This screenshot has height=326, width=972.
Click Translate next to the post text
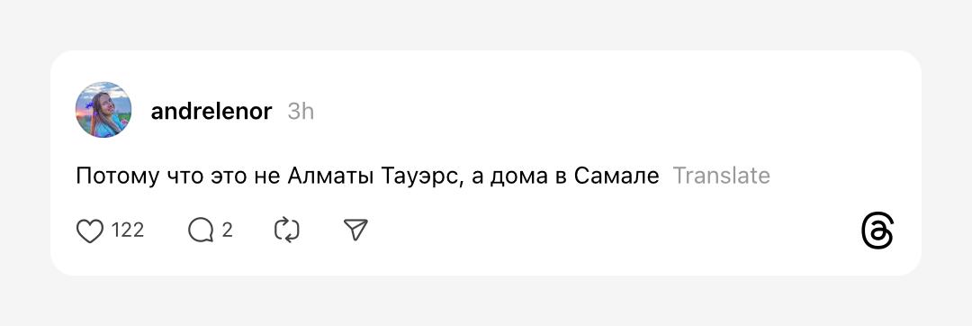pyautogui.click(x=722, y=176)
